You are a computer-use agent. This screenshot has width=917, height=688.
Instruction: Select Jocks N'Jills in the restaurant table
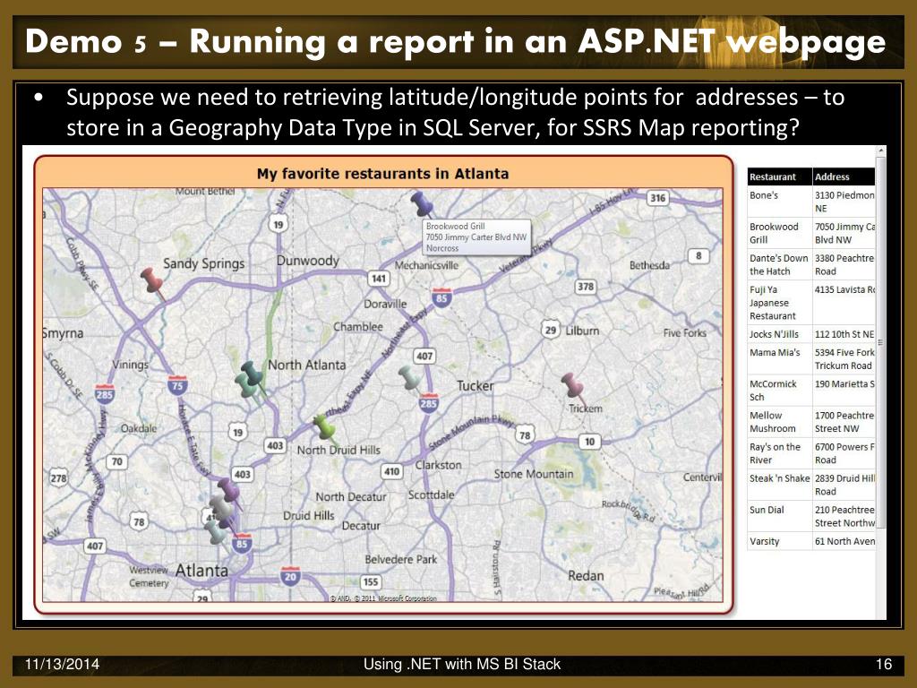pos(811,334)
